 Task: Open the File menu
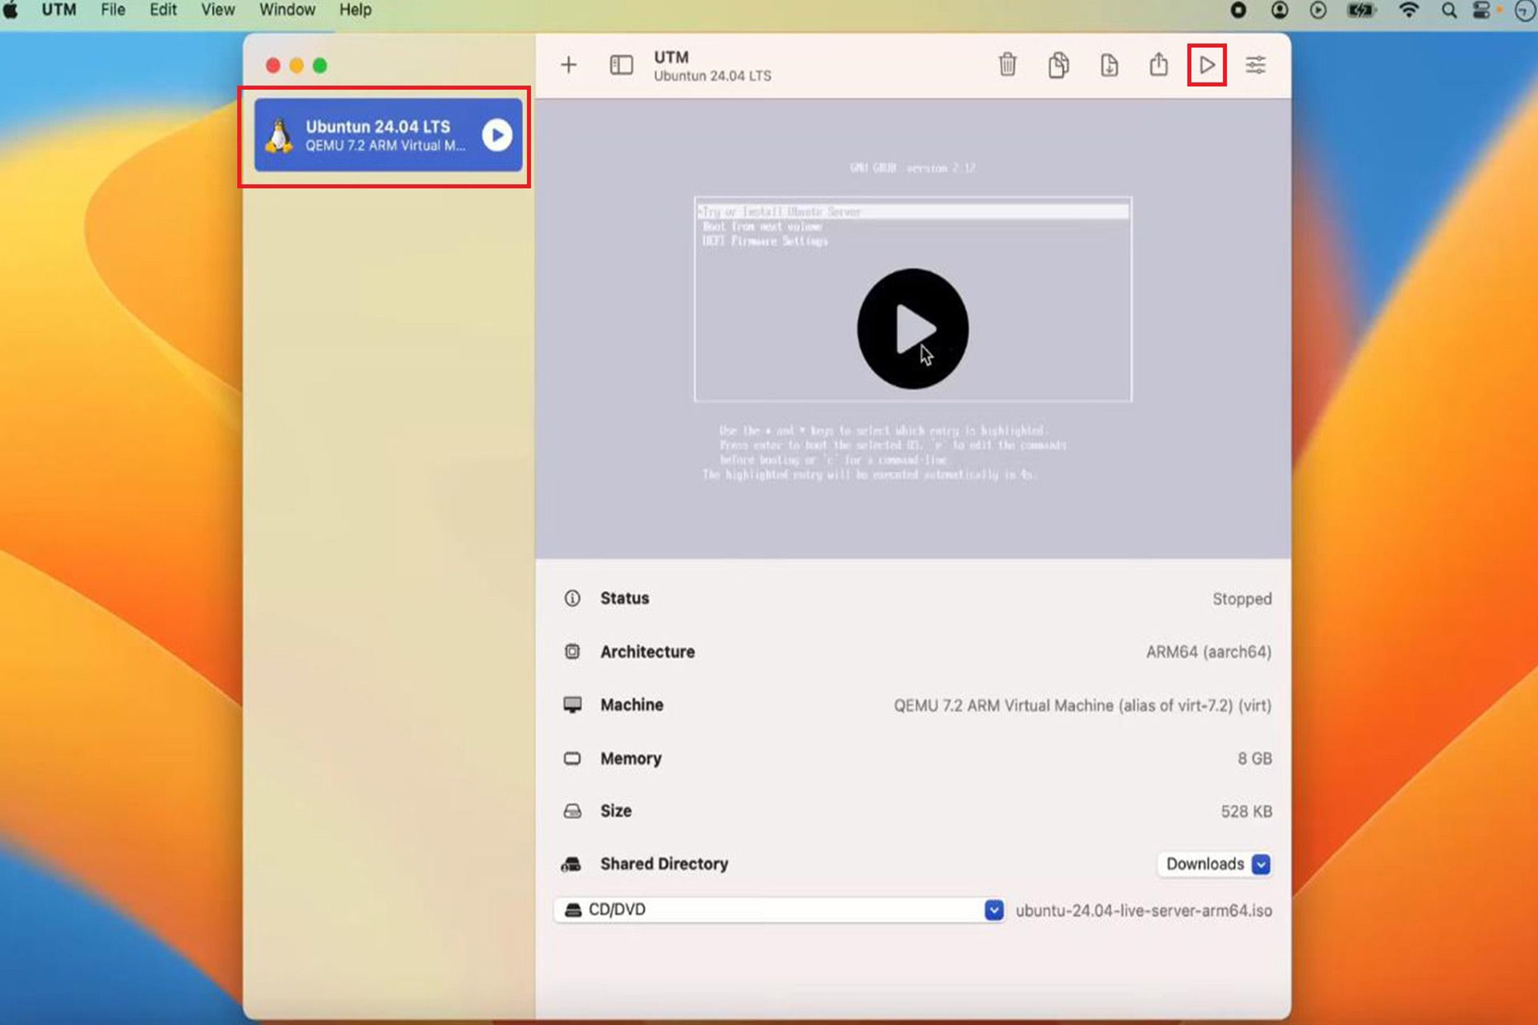pyautogui.click(x=113, y=10)
